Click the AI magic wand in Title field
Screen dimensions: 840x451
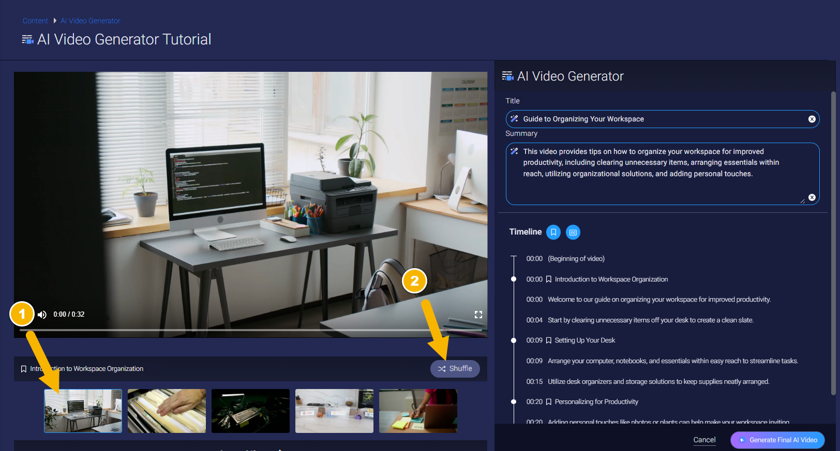pyautogui.click(x=514, y=119)
